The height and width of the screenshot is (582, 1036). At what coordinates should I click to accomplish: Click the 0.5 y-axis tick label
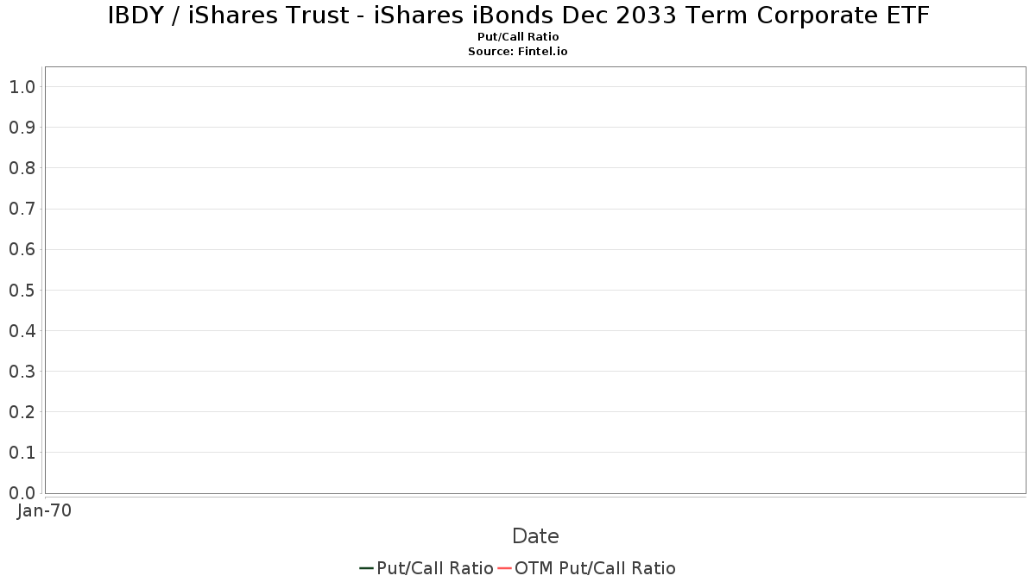click(x=22, y=290)
